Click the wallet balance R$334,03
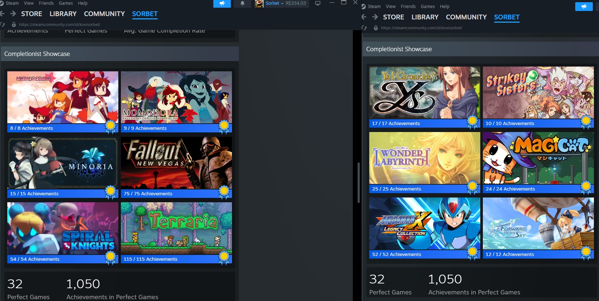 pyautogui.click(x=296, y=3)
